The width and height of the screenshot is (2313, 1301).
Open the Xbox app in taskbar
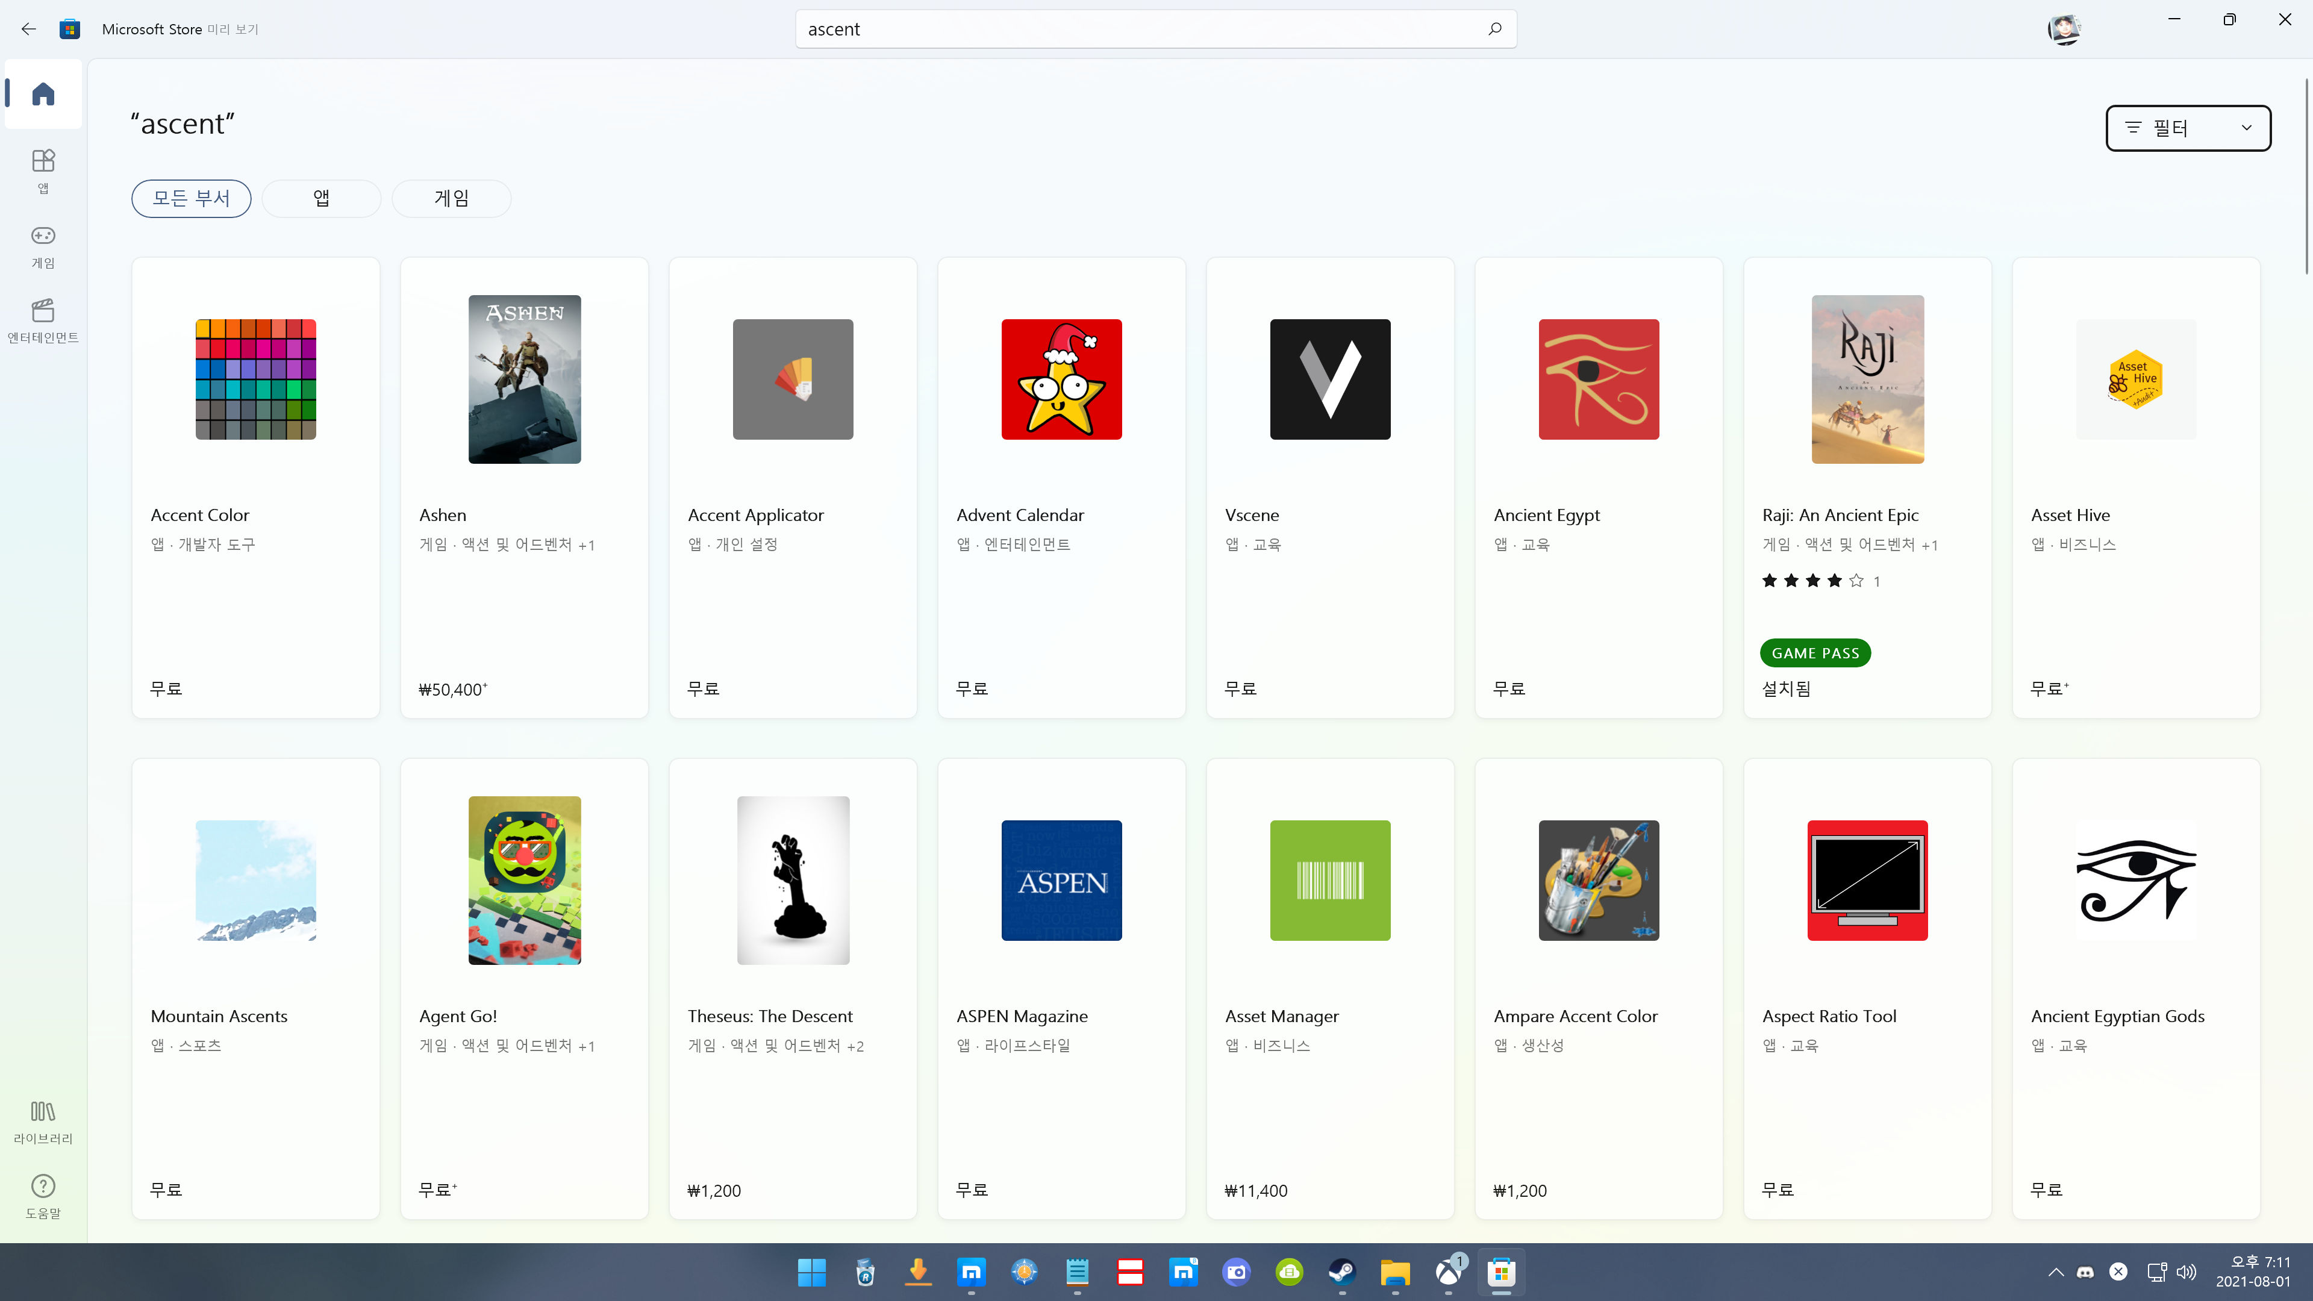(x=1448, y=1272)
